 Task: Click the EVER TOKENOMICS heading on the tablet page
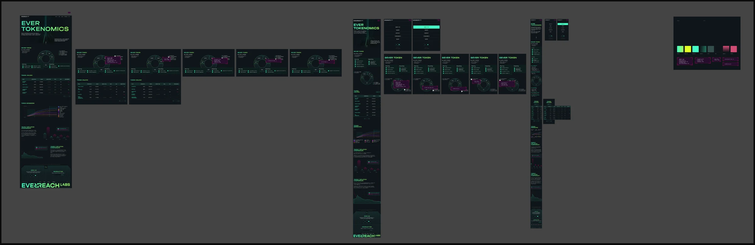(x=366, y=26)
